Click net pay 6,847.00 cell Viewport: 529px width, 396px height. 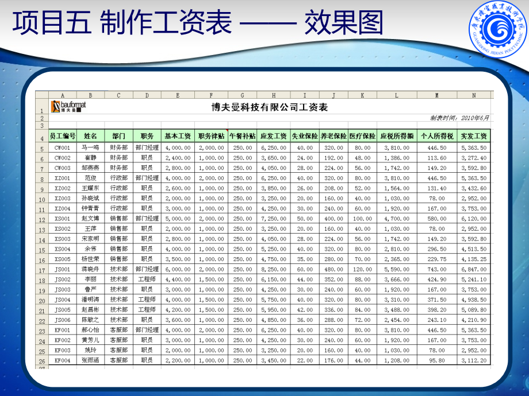click(474, 269)
